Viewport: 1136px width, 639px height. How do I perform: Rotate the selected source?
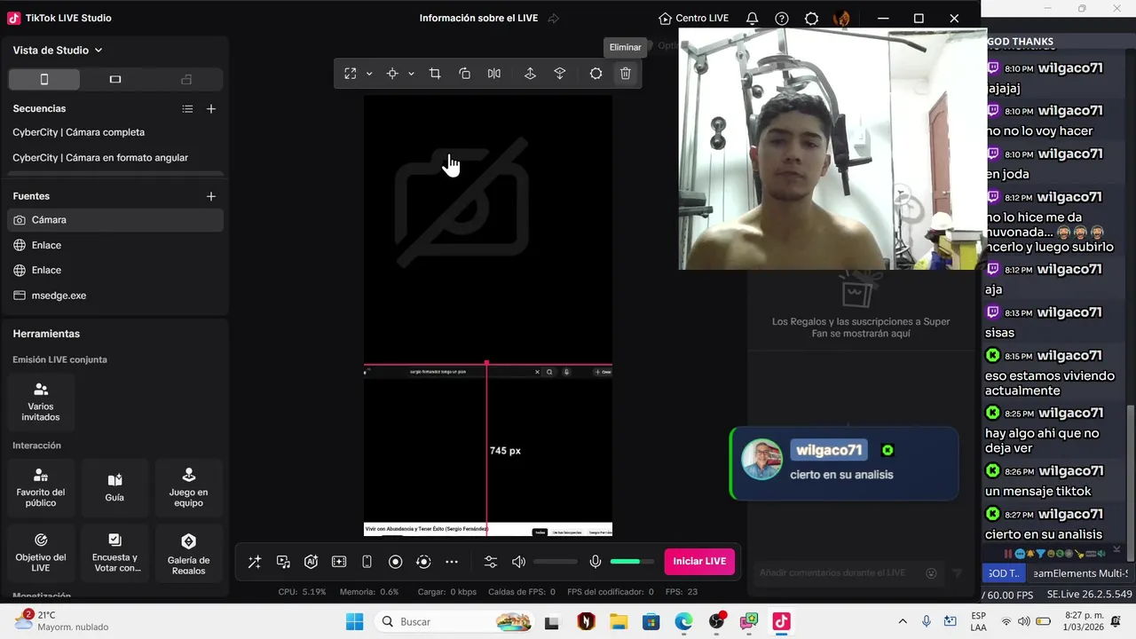pyautogui.click(x=464, y=74)
